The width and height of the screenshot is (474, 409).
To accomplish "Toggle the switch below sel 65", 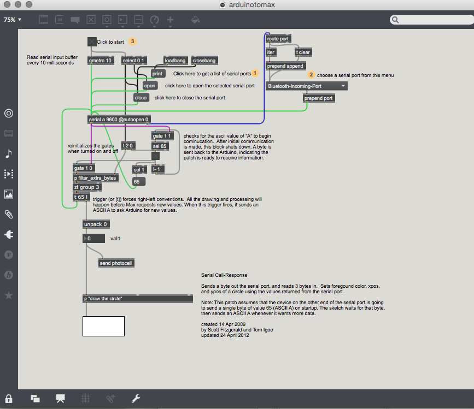I will pos(155,156).
